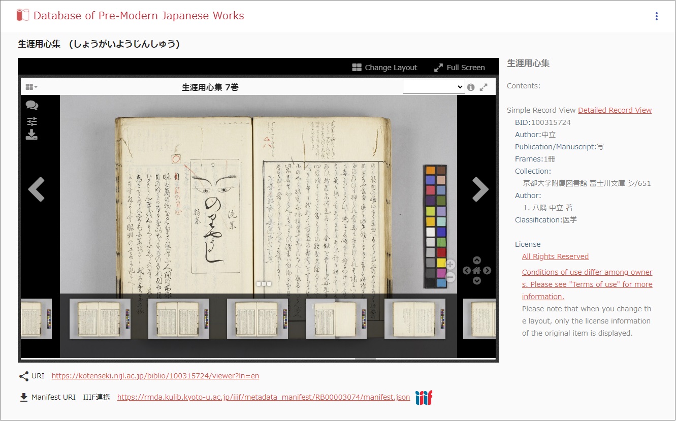
Task: Select the third thumbnail in page strip
Action: tap(179, 319)
